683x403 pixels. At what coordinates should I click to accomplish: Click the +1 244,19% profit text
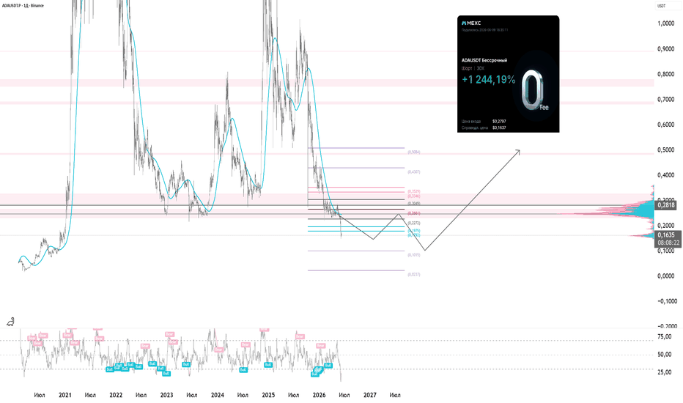(x=488, y=80)
